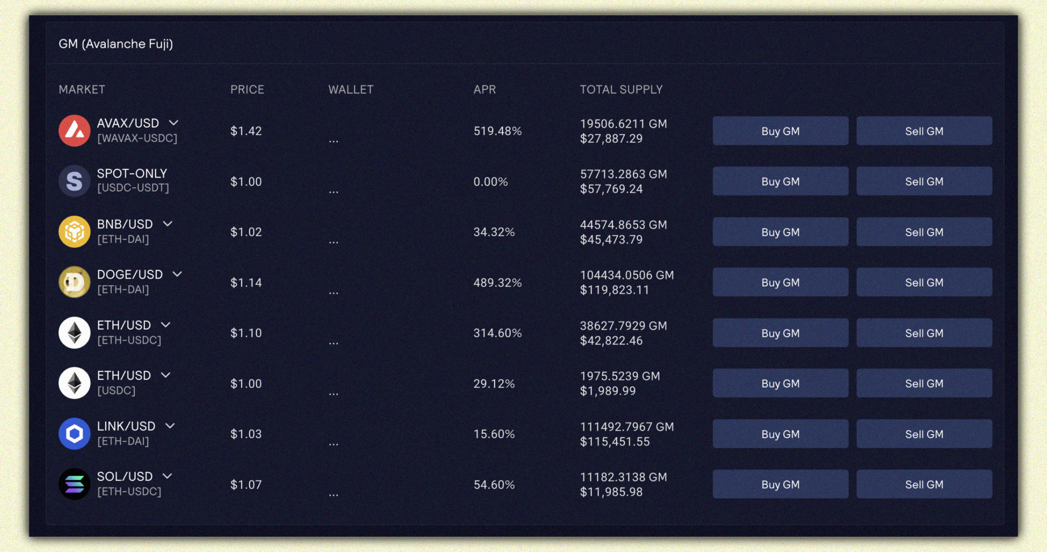
Task: Click the DOGE coin icon
Action: (x=74, y=282)
